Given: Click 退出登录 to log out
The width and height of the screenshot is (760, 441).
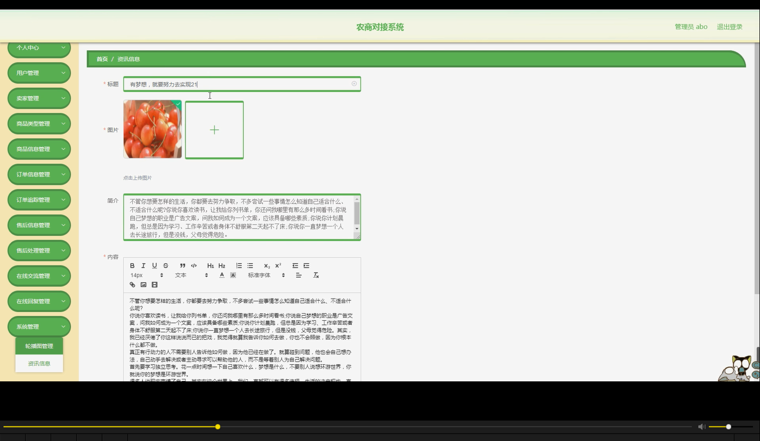Looking at the screenshot, I should 729,27.
